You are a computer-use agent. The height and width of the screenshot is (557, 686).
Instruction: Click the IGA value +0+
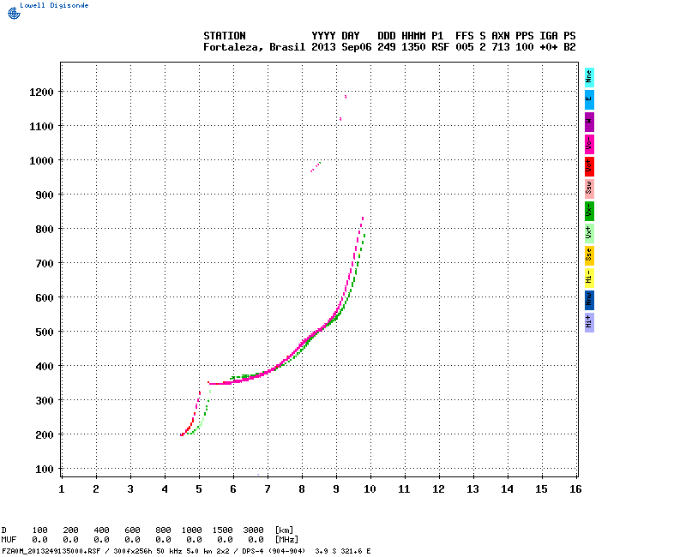(549, 47)
